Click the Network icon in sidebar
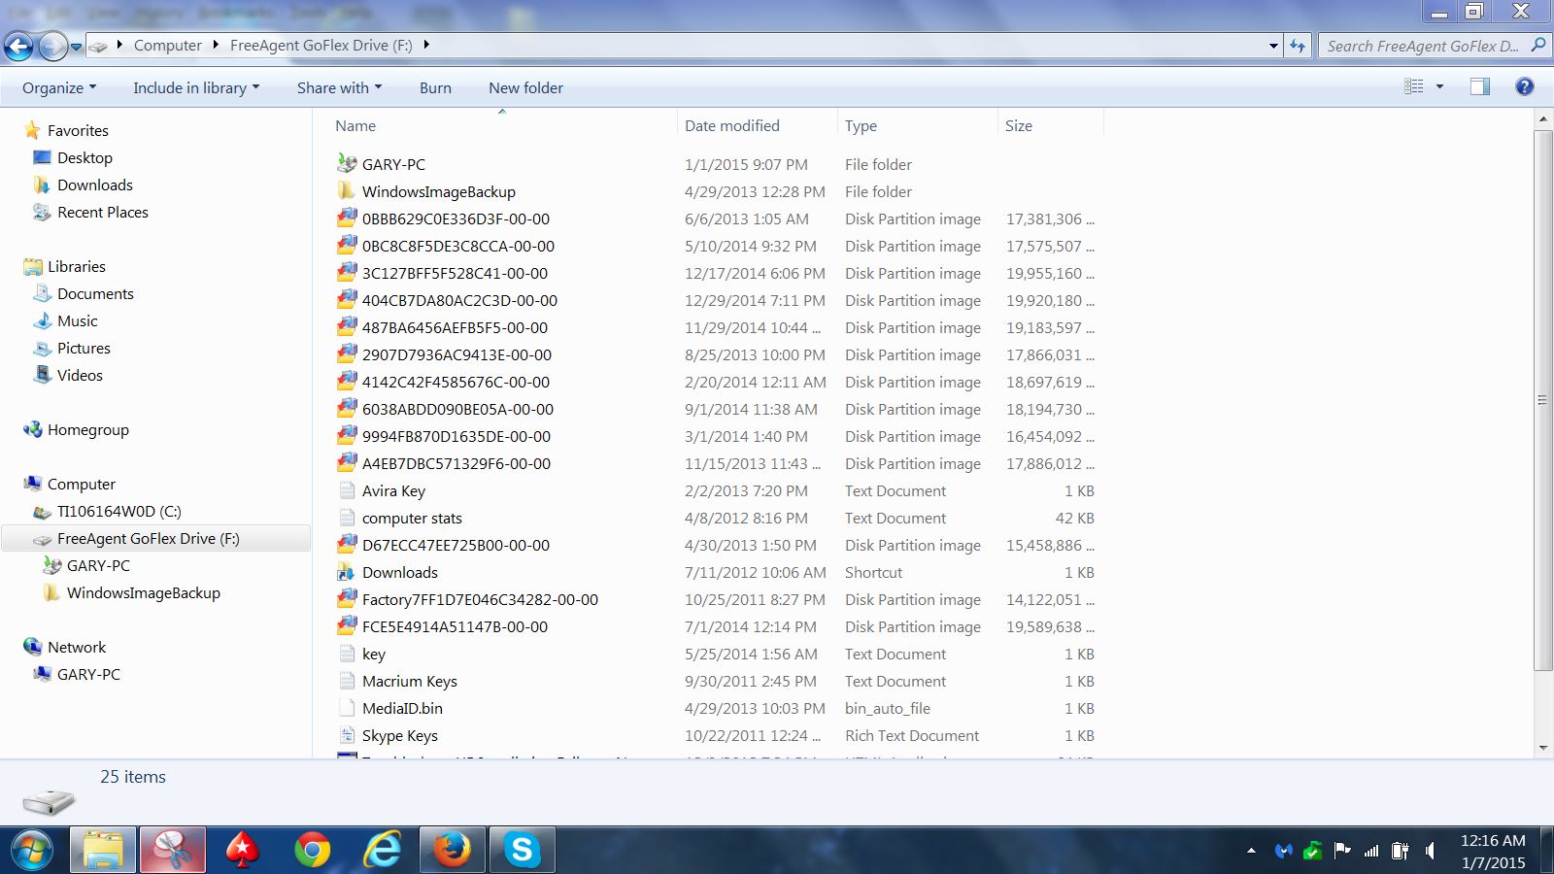 tap(32, 647)
